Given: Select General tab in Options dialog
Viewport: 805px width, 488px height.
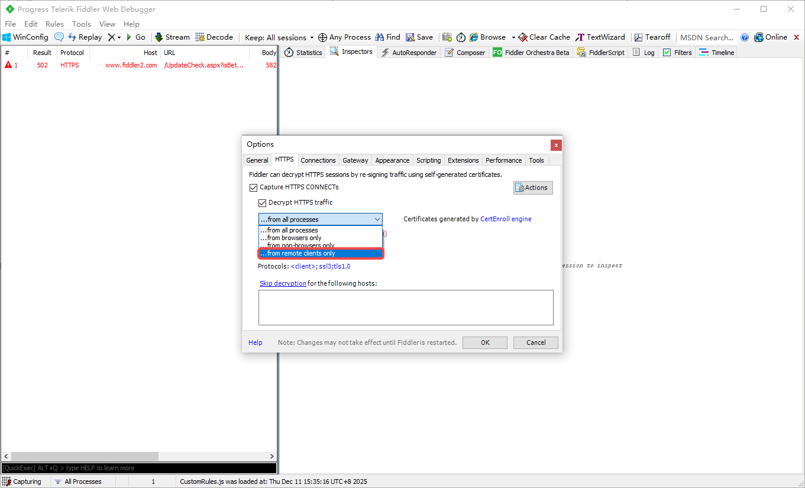Looking at the screenshot, I should click(x=257, y=160).
